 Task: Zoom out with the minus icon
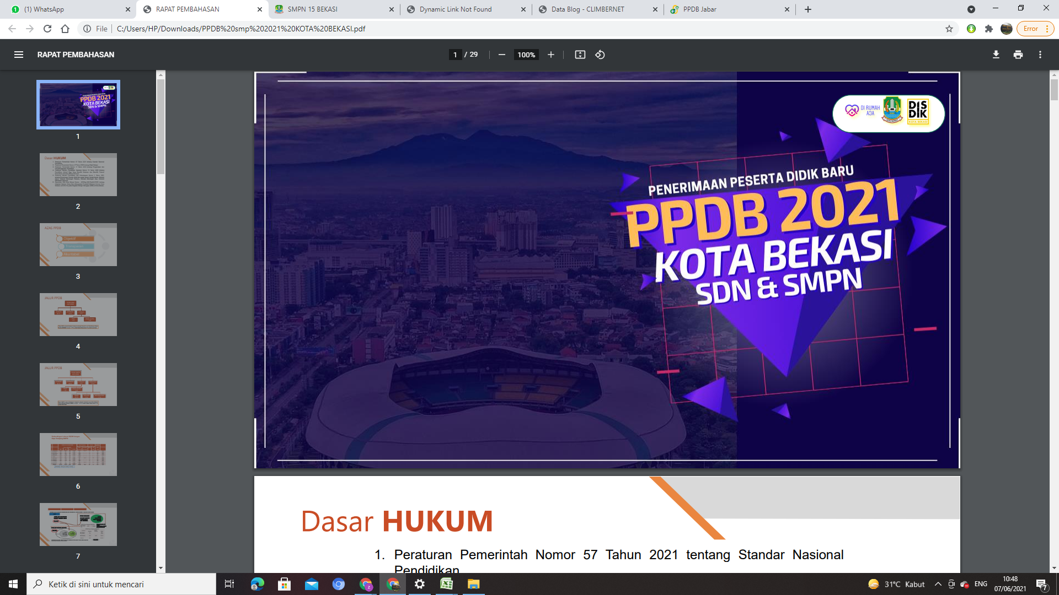point(501,55)
